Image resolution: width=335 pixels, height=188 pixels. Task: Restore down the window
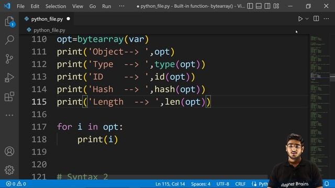(308, 6)
